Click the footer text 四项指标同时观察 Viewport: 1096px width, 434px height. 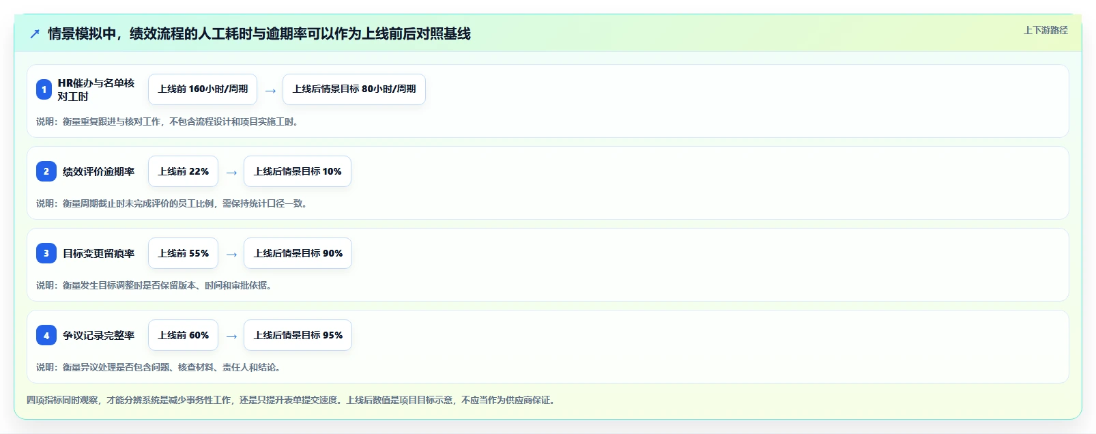[x=291, y=400]
